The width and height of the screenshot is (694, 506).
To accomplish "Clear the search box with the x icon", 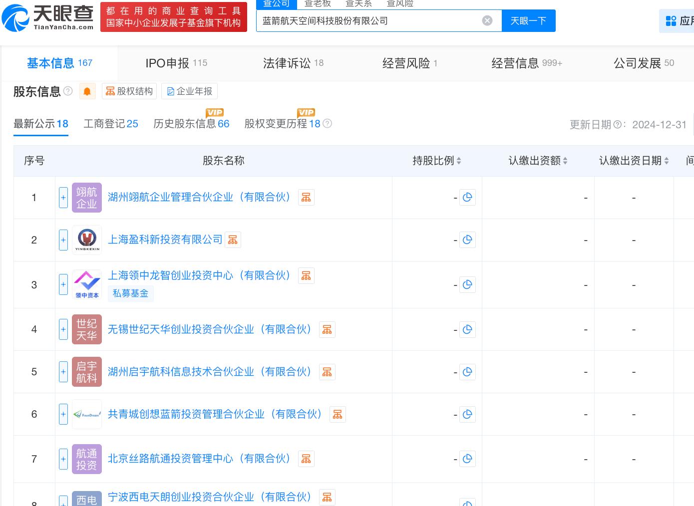I will tap(487, 20).
